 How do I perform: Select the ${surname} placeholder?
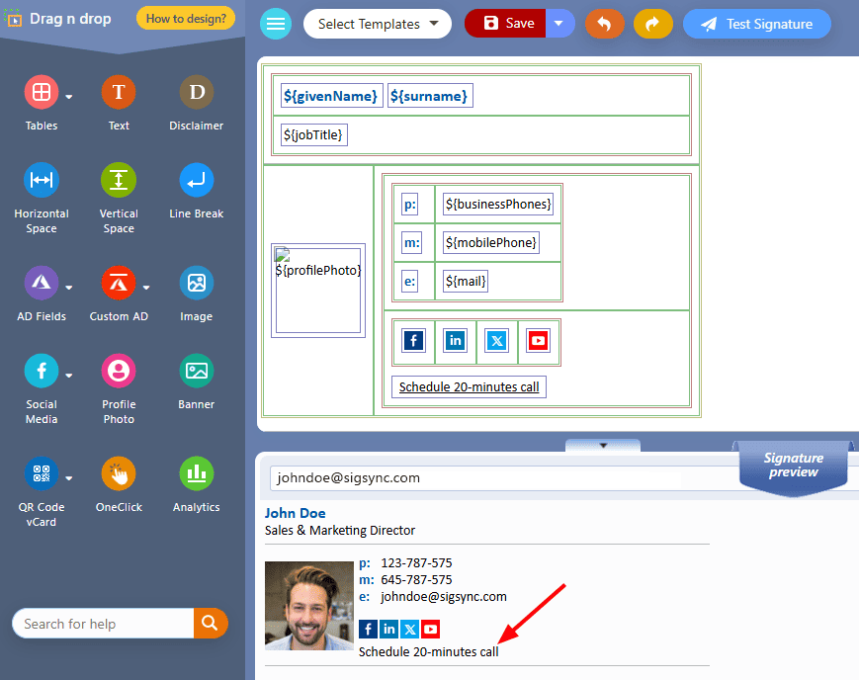click(429, 96)
